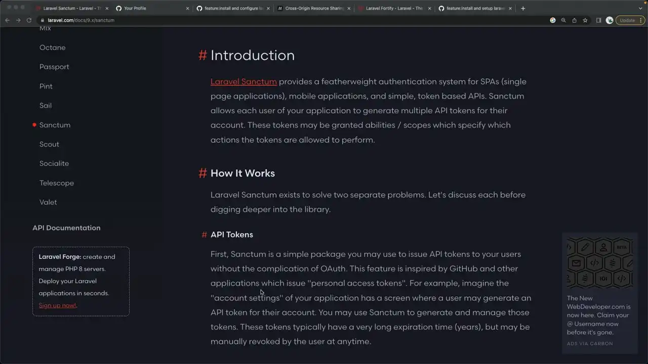This screenshot has height=364, width=648.
Task: Click the How It Works heading text
Action: click(242, 173)
